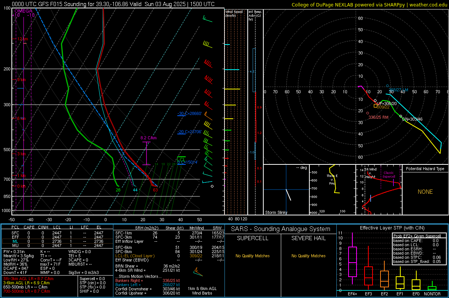Click the Corfidi upshear white circle marker

[376, 101]
